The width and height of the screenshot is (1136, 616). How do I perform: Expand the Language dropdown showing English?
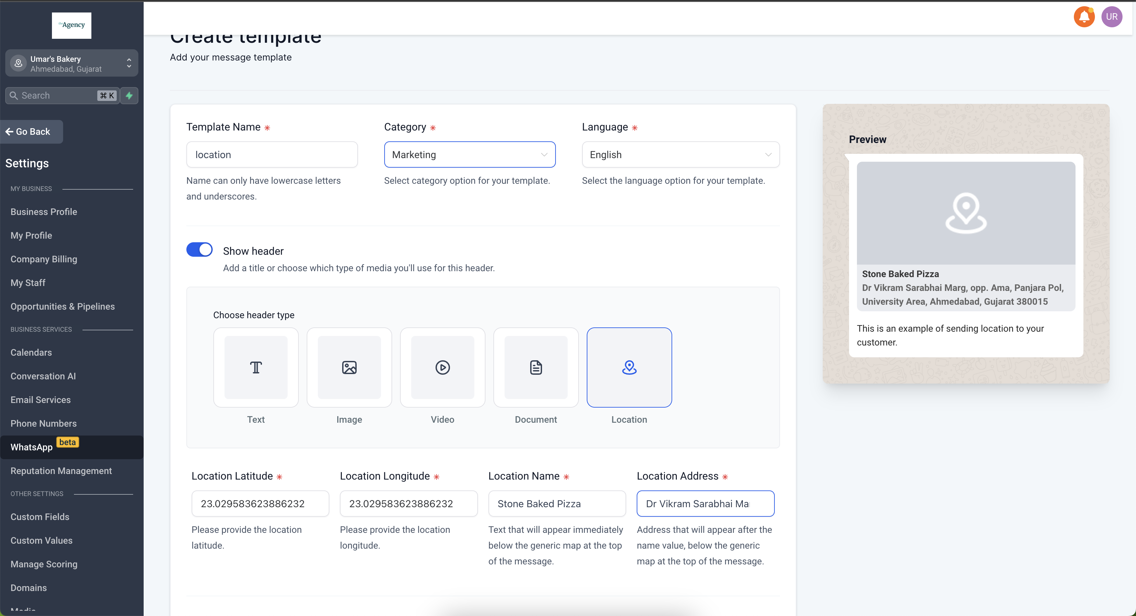680,155
